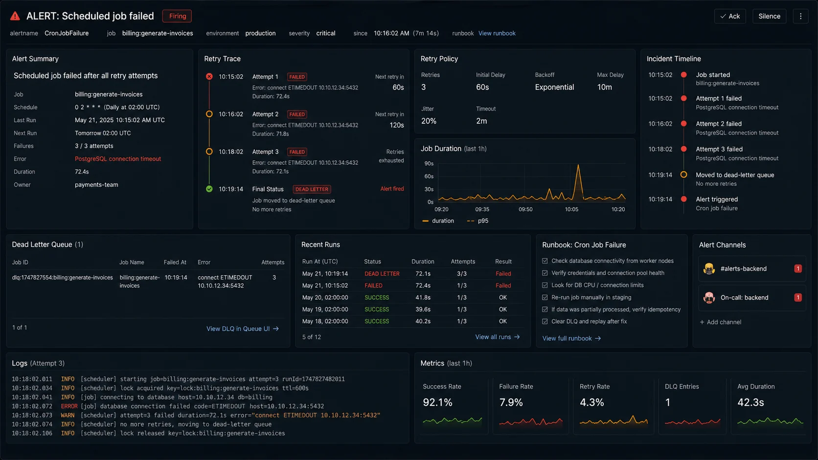The height and width of the screenshot is (460, 818).
Task: Click the DEAD LETTER badge in Retry Trace
Action: click(x=312, y=189)
